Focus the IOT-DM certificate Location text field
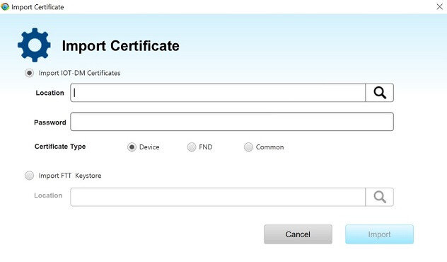Screen dimensions: 447x262 coord(218,93)
